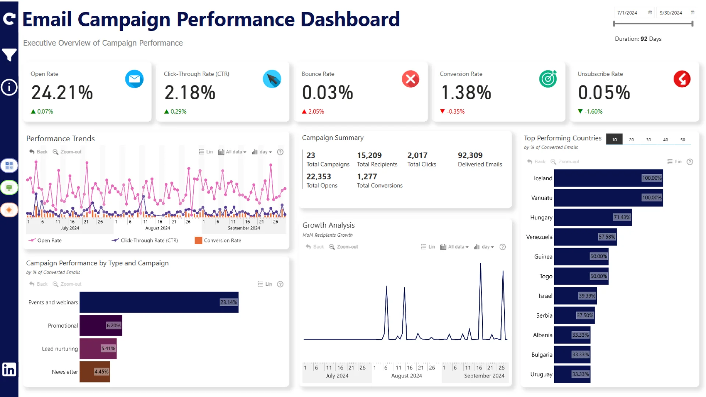The image size is (706, 397).
Task: Click Zoom-out in Performance Trends chart
Action: [67, 152]
